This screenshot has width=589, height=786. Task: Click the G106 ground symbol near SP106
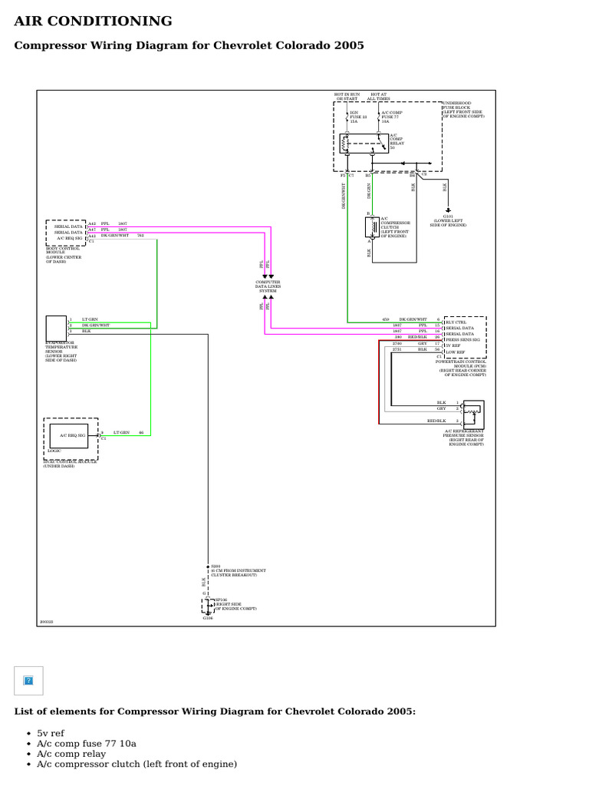(208, 613)
